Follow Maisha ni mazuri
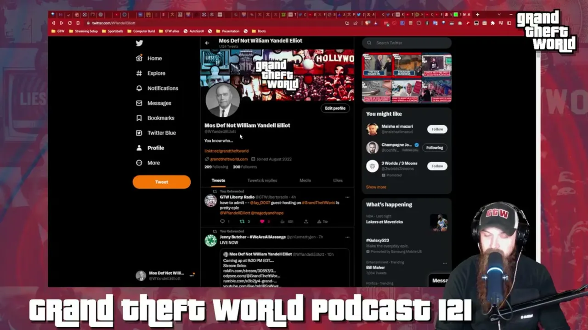Screen dimensions: 588x330 point(437,129)
